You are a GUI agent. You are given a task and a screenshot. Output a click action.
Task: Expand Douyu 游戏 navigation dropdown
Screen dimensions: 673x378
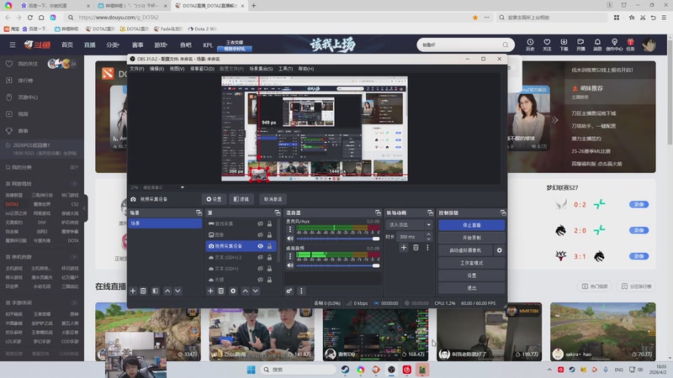(x=161, y=45)
